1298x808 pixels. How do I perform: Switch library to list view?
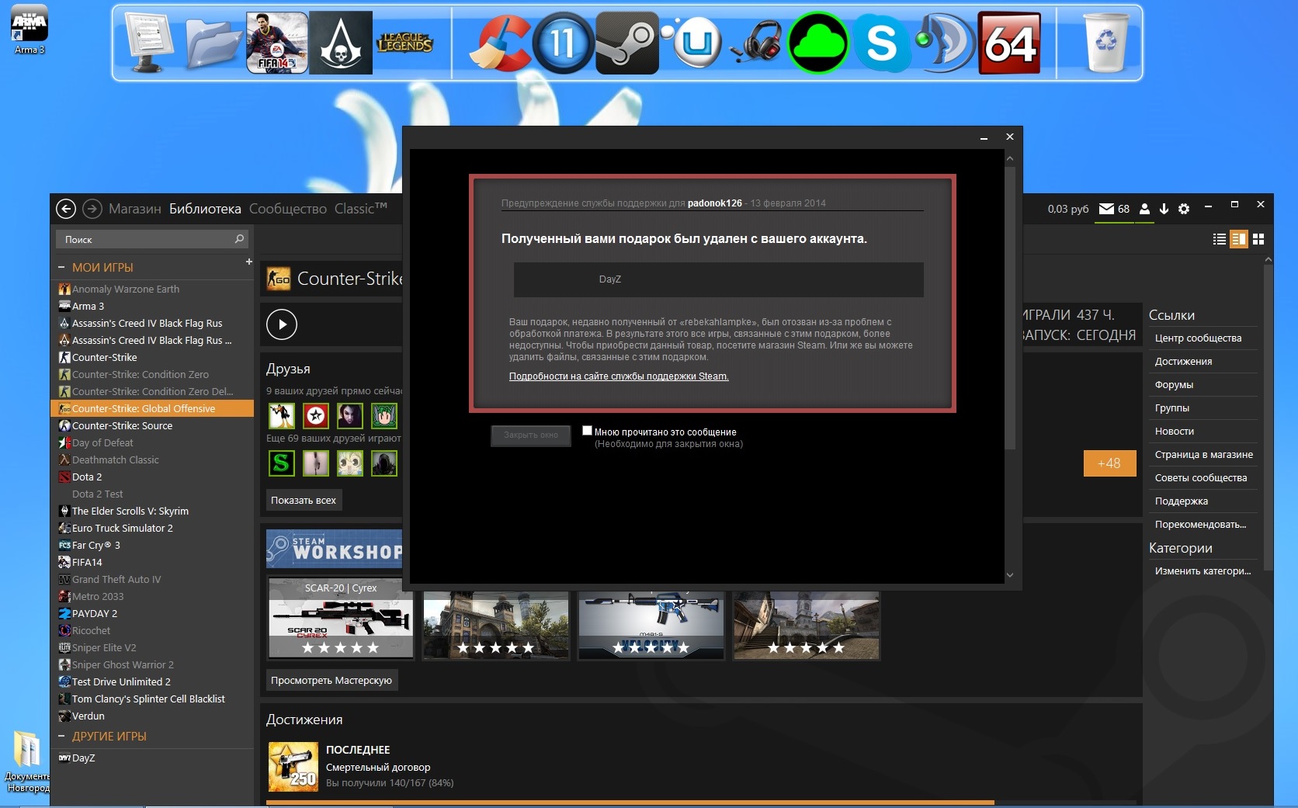(x=1220, y=239)
